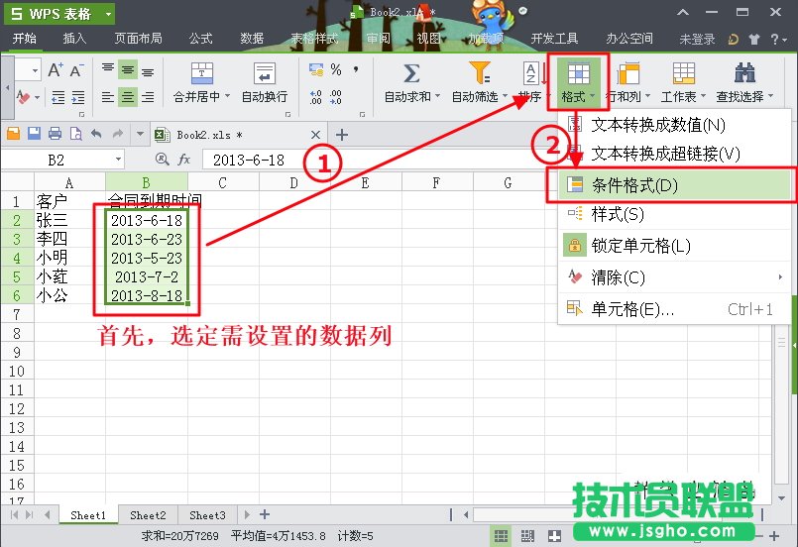
Task: Expand the name box dropdown arrow
Action: (118, 160)
